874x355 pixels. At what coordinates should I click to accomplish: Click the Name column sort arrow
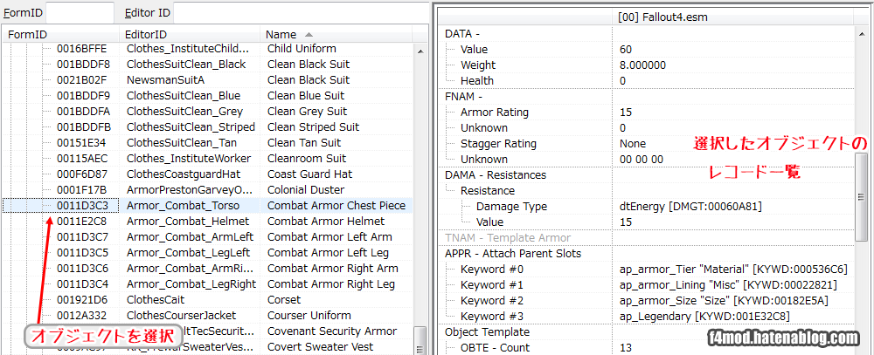click(309, 35)
